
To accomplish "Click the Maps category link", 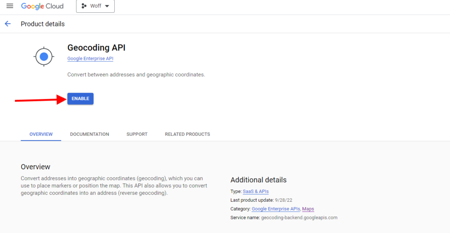I will [x=308, y=209].
